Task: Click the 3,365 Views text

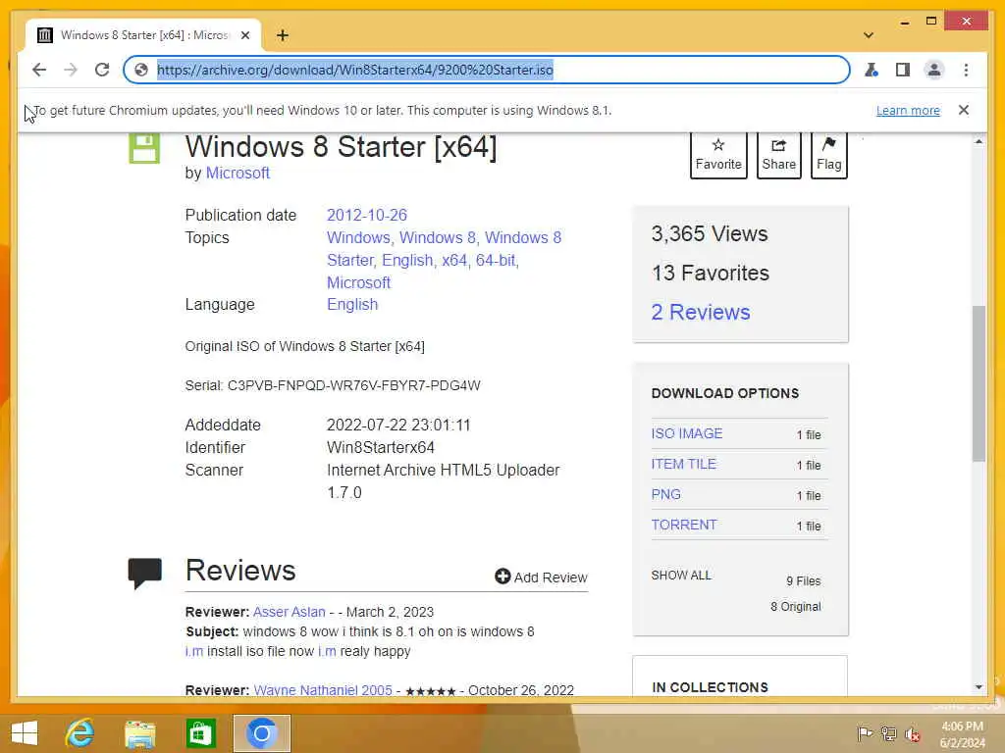Action: 709,233
